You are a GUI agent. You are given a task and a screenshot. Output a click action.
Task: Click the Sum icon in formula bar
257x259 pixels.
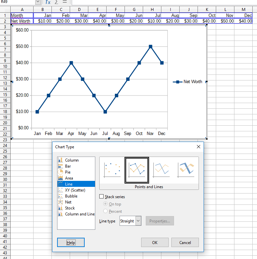(x=56, y=2)
